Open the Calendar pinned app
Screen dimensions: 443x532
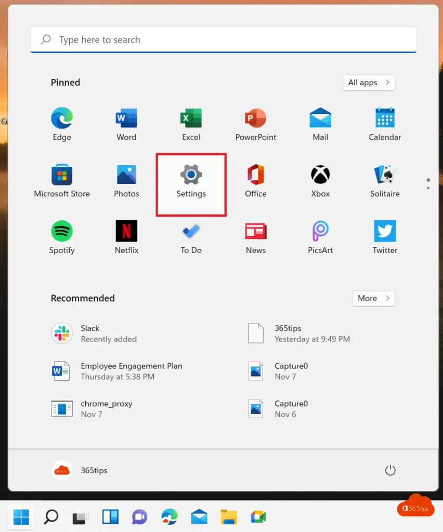point(385,125)
